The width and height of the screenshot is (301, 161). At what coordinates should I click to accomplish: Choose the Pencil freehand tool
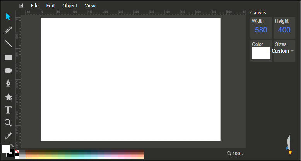[8, 30]
